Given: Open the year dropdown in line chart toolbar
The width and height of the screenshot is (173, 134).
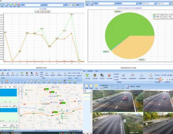Looking at the screenshot, I should pos(70,5).
